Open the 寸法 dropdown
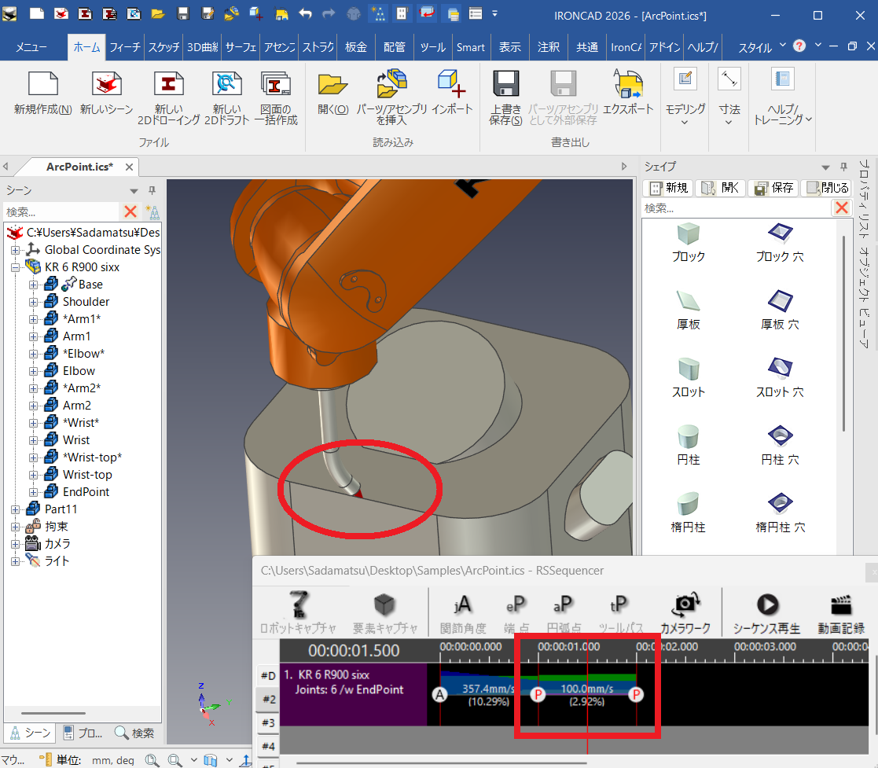The width and height of the screenshot is (878, 768). (729, 97)
